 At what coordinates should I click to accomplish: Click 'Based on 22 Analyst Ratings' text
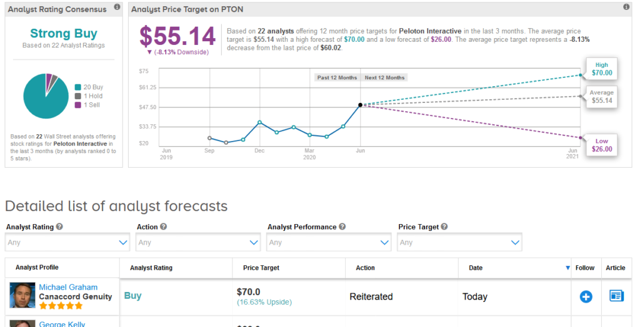coord(64,46)
